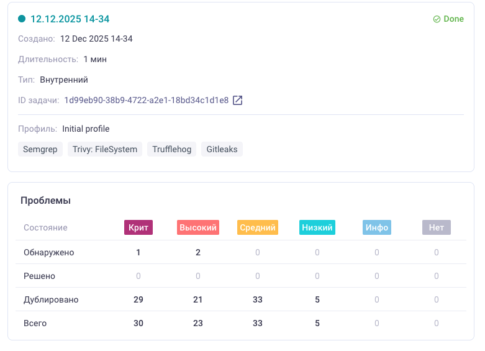This screenshot has width=485, height=351.
Task: Click the Крит severity badge
Action: coord(138,227)
